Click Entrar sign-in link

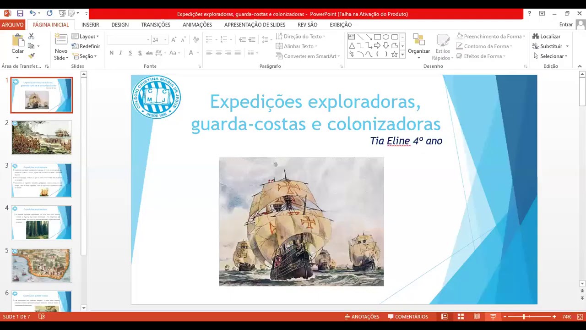[566, 25]
